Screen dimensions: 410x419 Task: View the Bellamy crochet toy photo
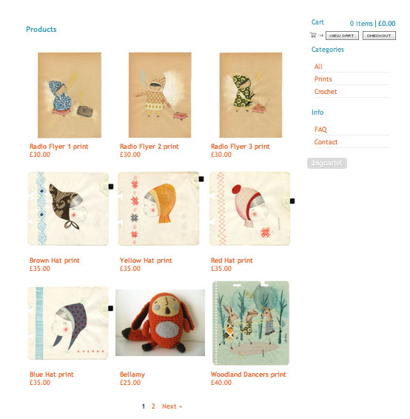161,323
